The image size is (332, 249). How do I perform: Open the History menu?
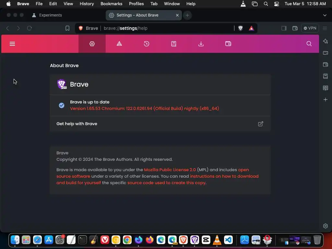(87, 4)
